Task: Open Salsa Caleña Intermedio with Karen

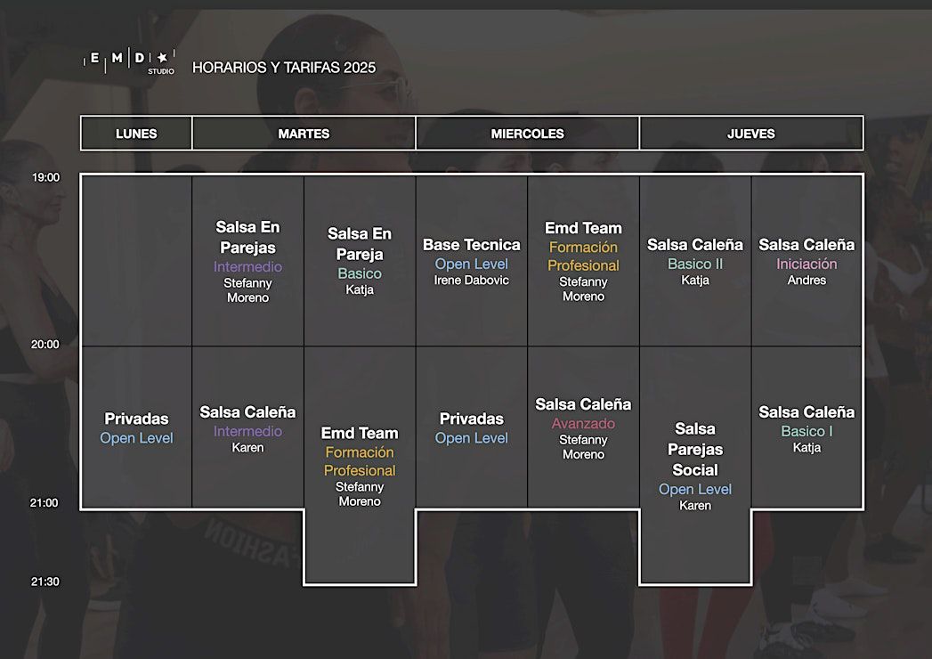Action: point(247,428)
